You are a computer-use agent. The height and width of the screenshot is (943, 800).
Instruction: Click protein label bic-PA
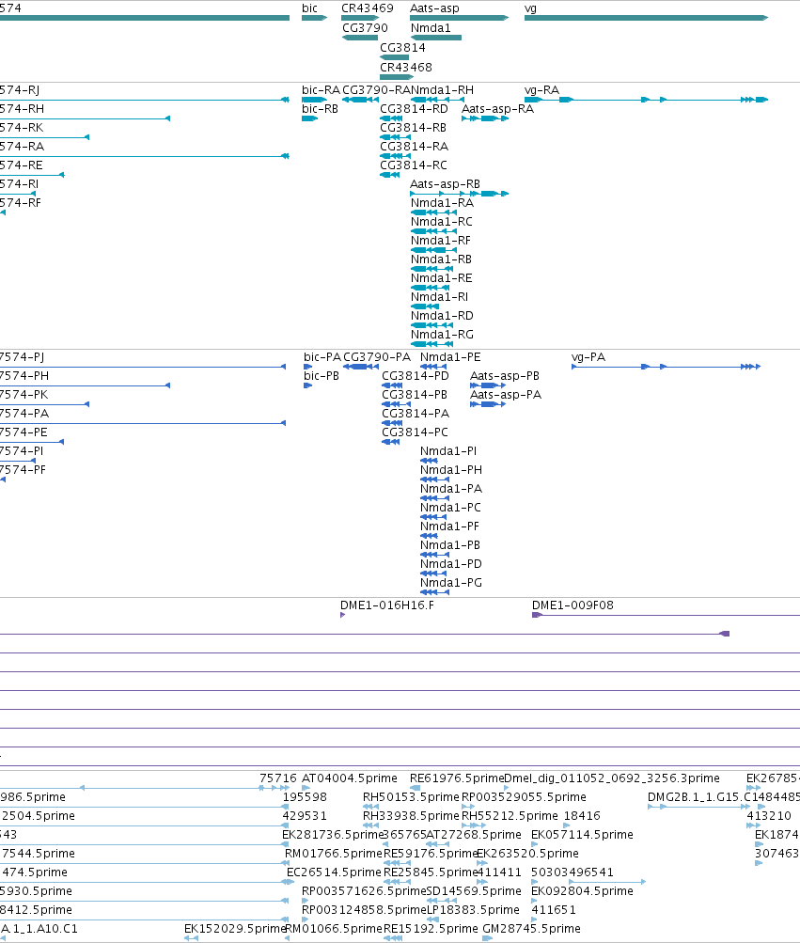pos(322,357)
